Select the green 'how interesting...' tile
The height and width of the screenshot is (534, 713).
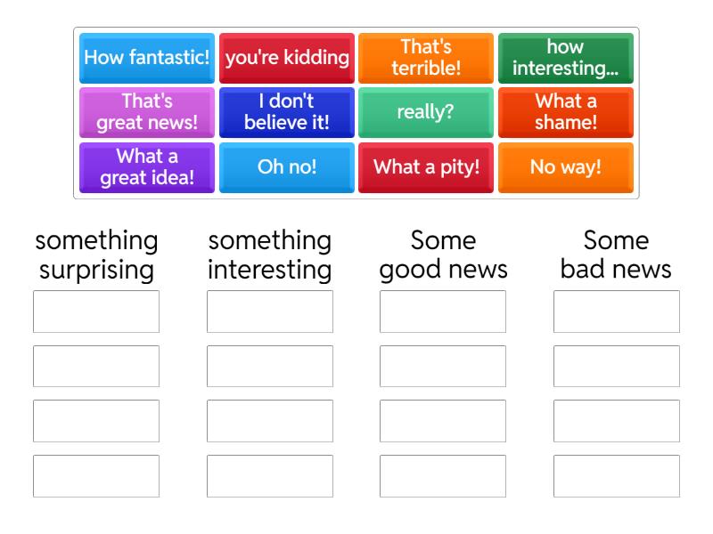click(x=566, y=58)
